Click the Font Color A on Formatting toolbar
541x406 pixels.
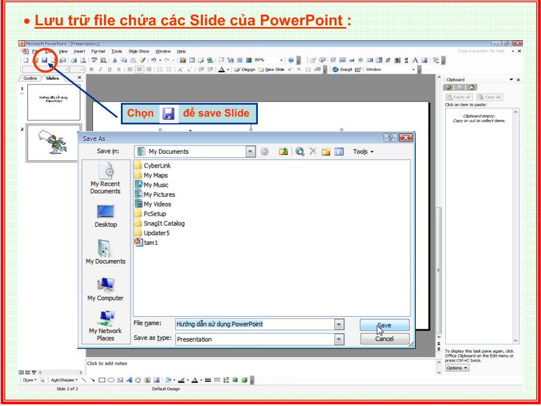pyautogui.click(x=221, y=69)
